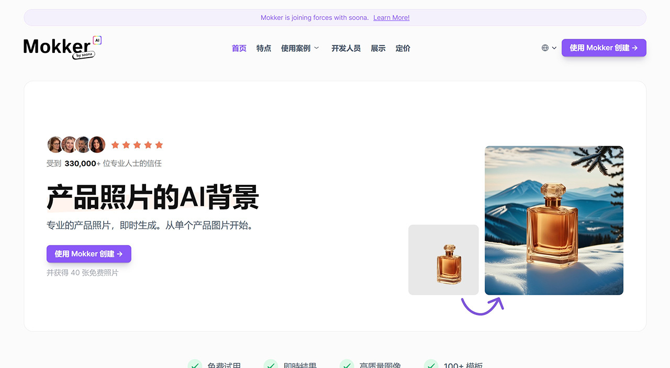Click the green checkmark beside 免费试用
Viewport: 670px width, 368px height.
[195, 364]
